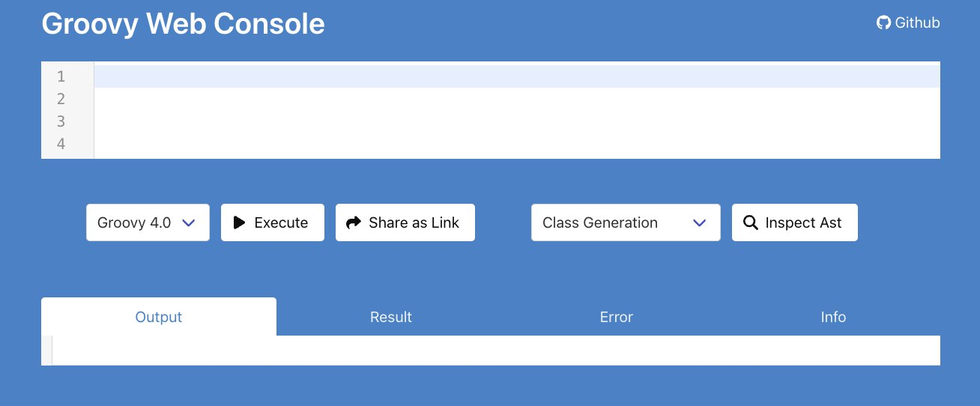The height and width of the screenshot is (406, 980).
Task: Open the Class Generation phase dropdown
Action: point(626,222)
